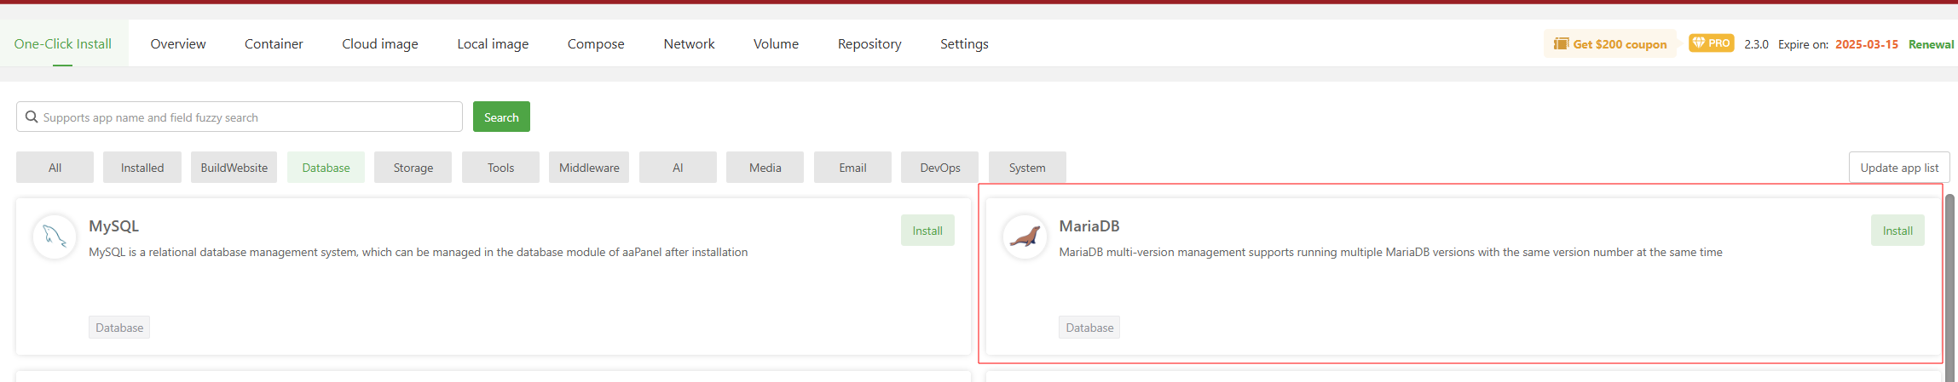1958x382 pixels.
Task: Open the Local image tab
Action: point(493,43)
